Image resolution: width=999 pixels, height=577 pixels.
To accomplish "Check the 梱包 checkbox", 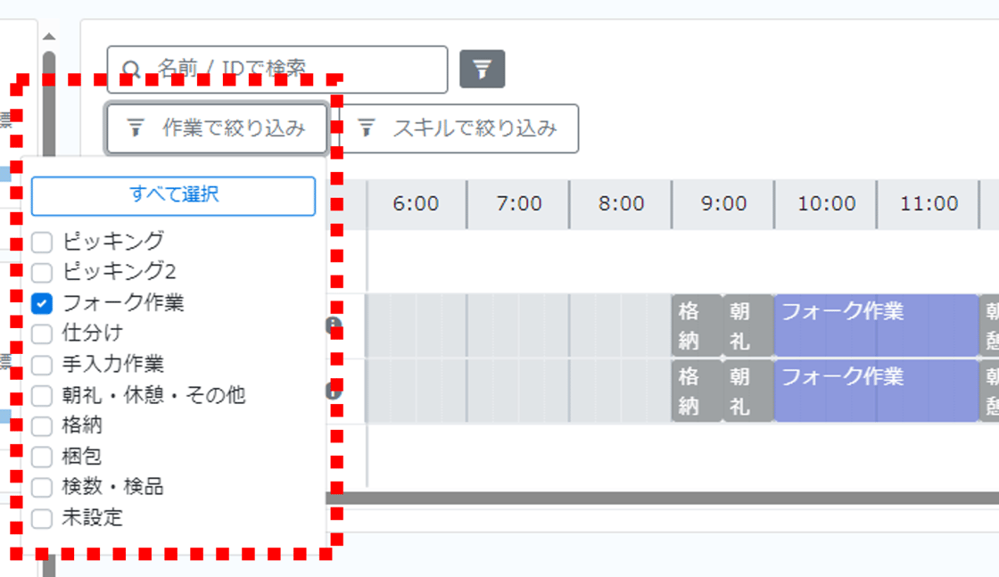I will [42, 457].
